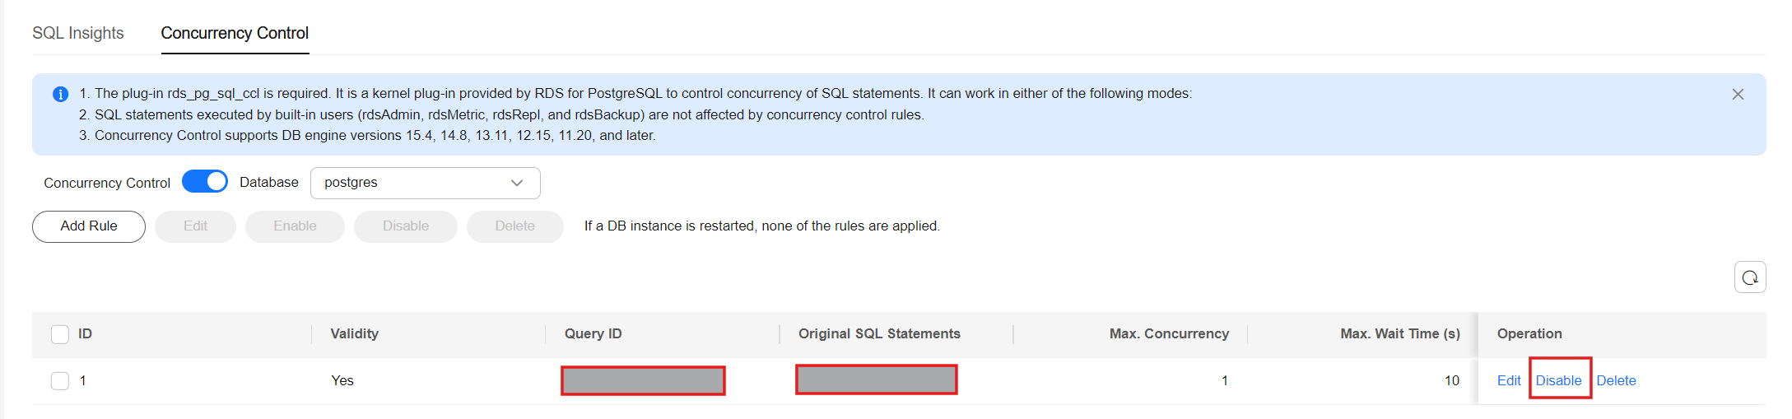
Task: Click the Database dropdown chevron arrow
Action: point(517,183)
